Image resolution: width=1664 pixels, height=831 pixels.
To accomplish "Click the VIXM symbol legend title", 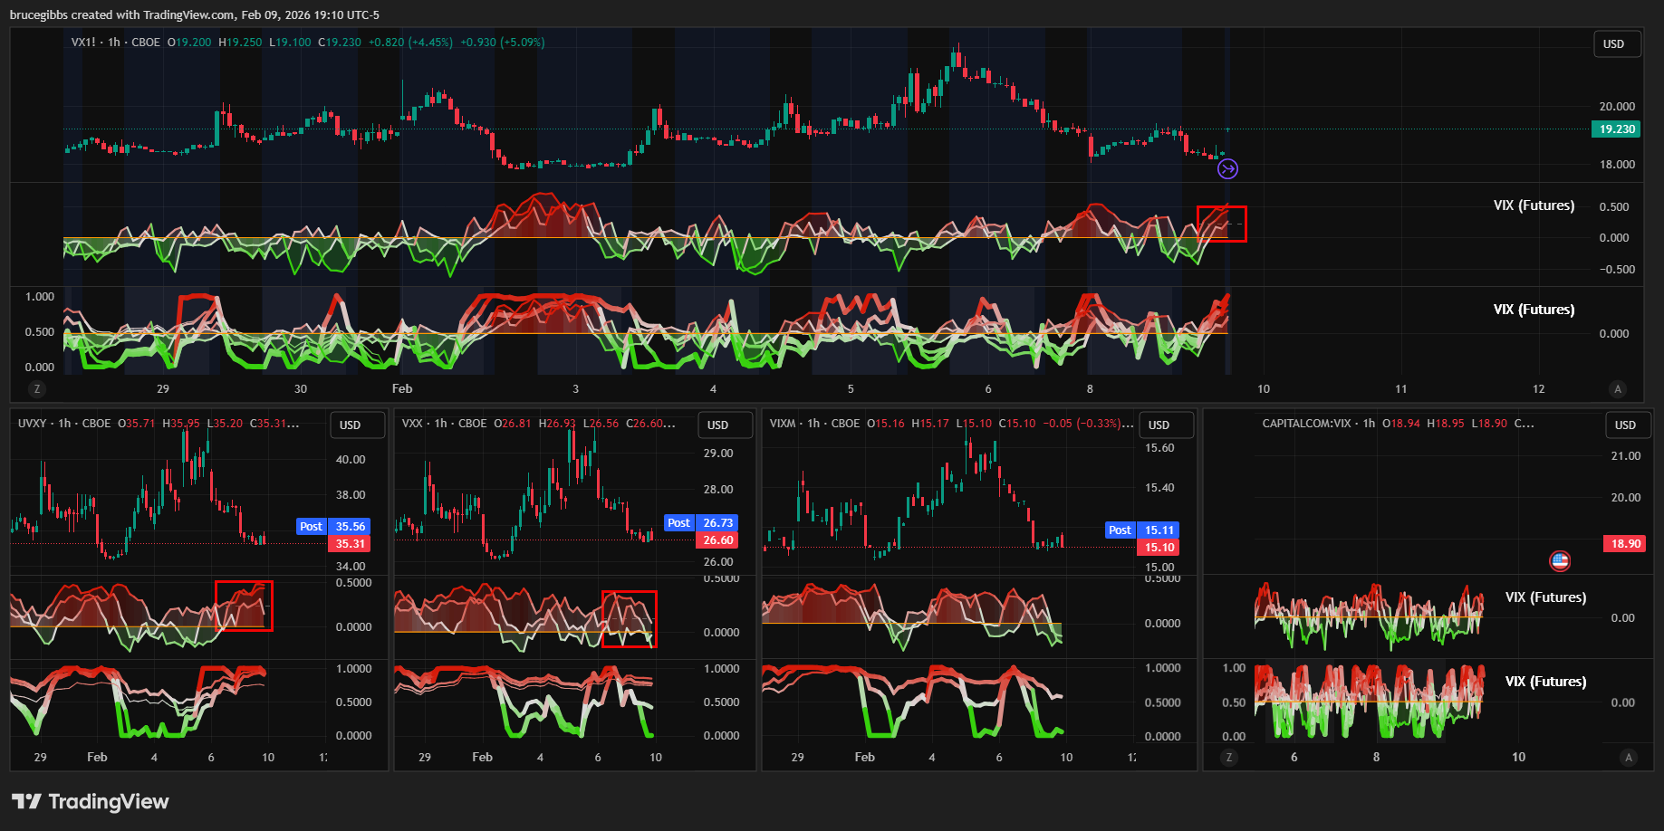I will coord(783,424).
